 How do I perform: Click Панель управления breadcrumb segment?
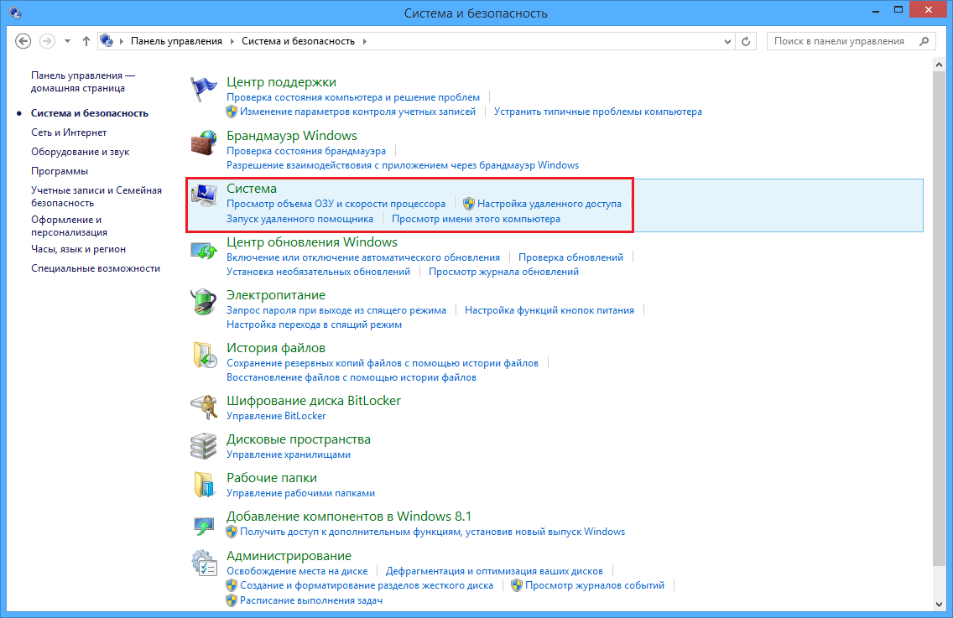click(176, 41)
